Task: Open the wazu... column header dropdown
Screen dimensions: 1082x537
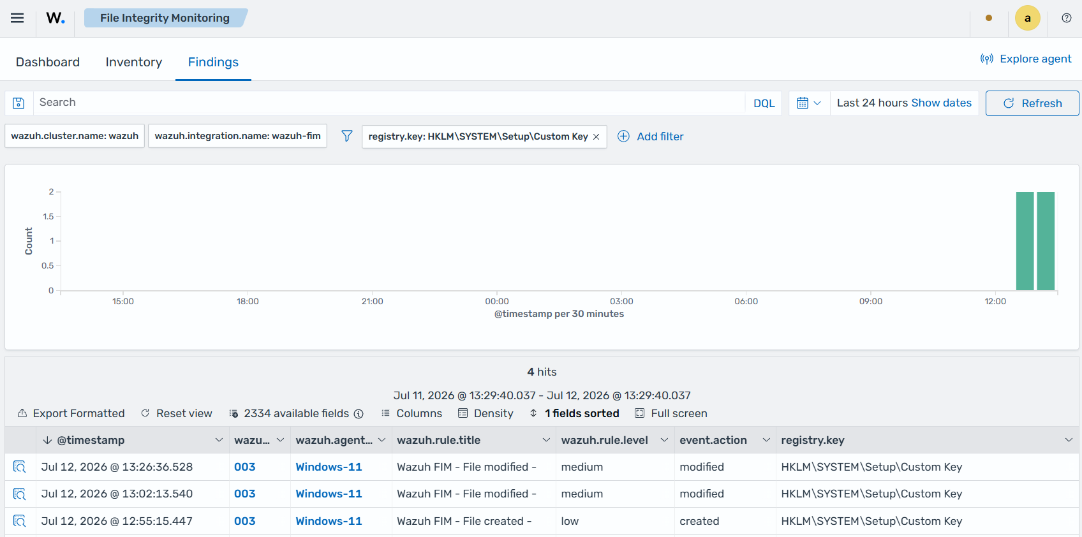Action: [x=280, y=440]
